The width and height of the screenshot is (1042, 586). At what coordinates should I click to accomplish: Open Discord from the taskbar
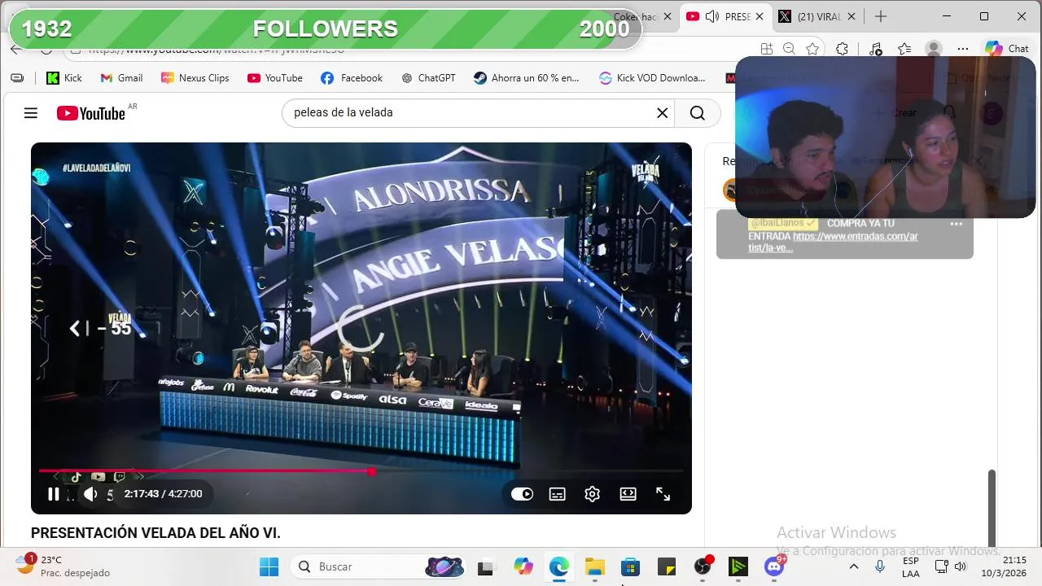(774, 566)
